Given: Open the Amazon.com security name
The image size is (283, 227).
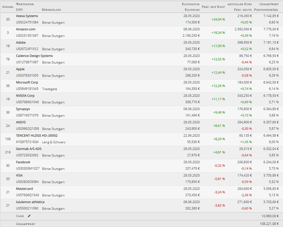Looking at the screenshot, I should click(x=26, y=29).
